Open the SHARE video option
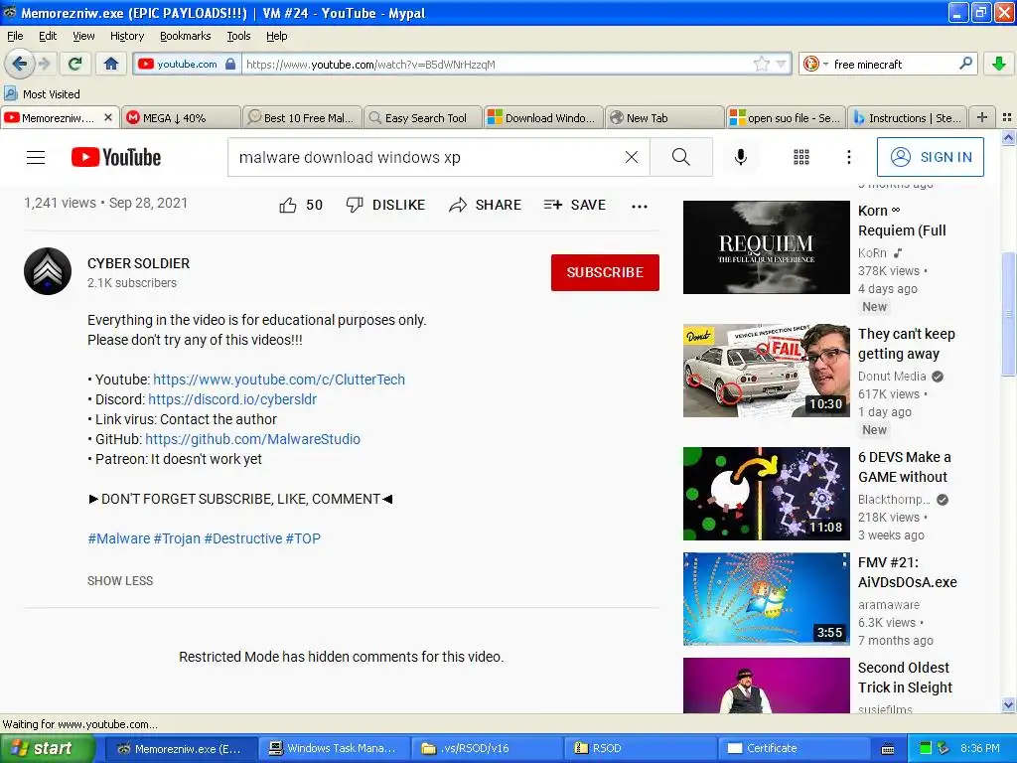The height and width of the screenshot is (763, 1017). pos(485,205)
